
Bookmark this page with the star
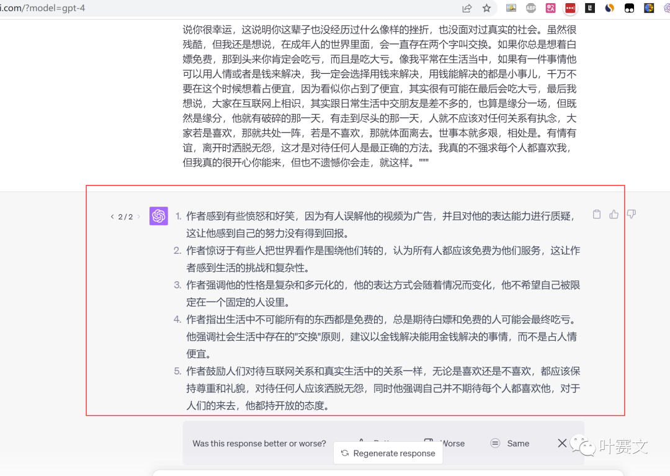click(x=486, y=8)
